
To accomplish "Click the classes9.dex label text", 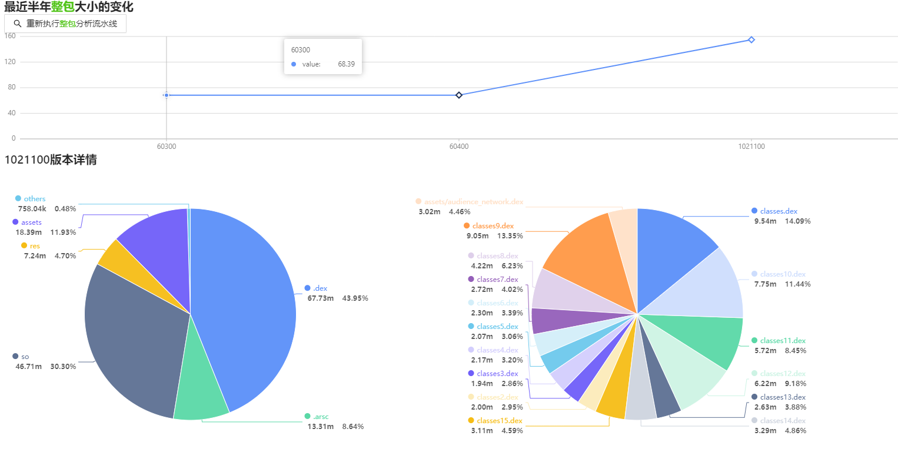I will [493, 225].
